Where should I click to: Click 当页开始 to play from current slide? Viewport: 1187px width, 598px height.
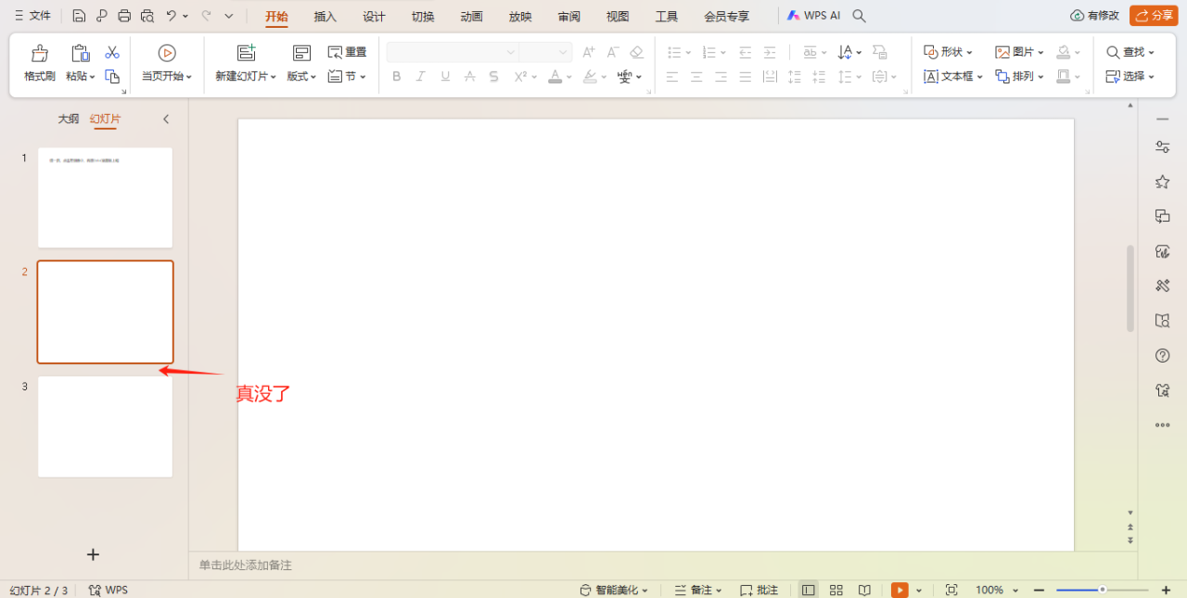[x=167, y=63]
